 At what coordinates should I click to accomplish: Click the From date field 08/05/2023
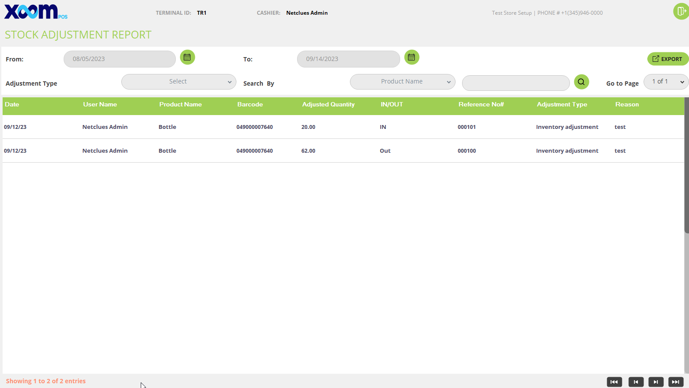click(x=120, y=59)
